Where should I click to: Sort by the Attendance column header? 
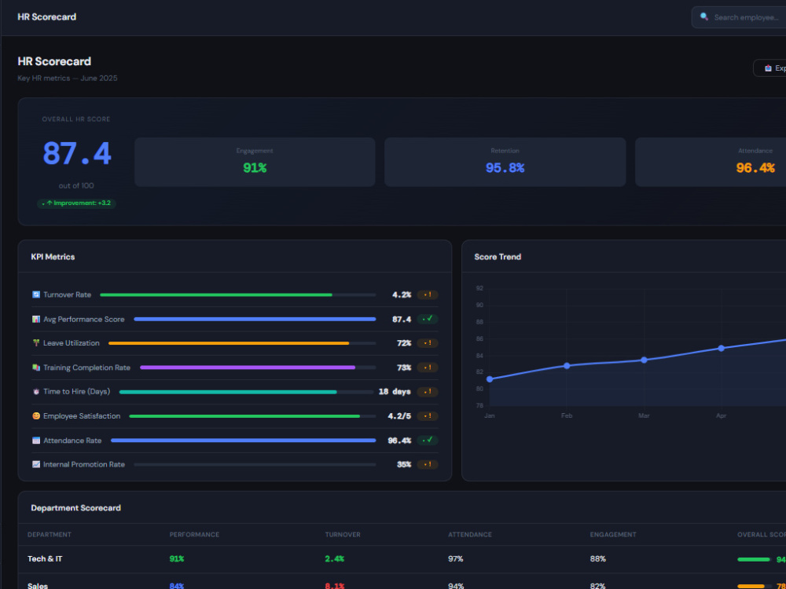pyautogui.click(x=470, y=534)
